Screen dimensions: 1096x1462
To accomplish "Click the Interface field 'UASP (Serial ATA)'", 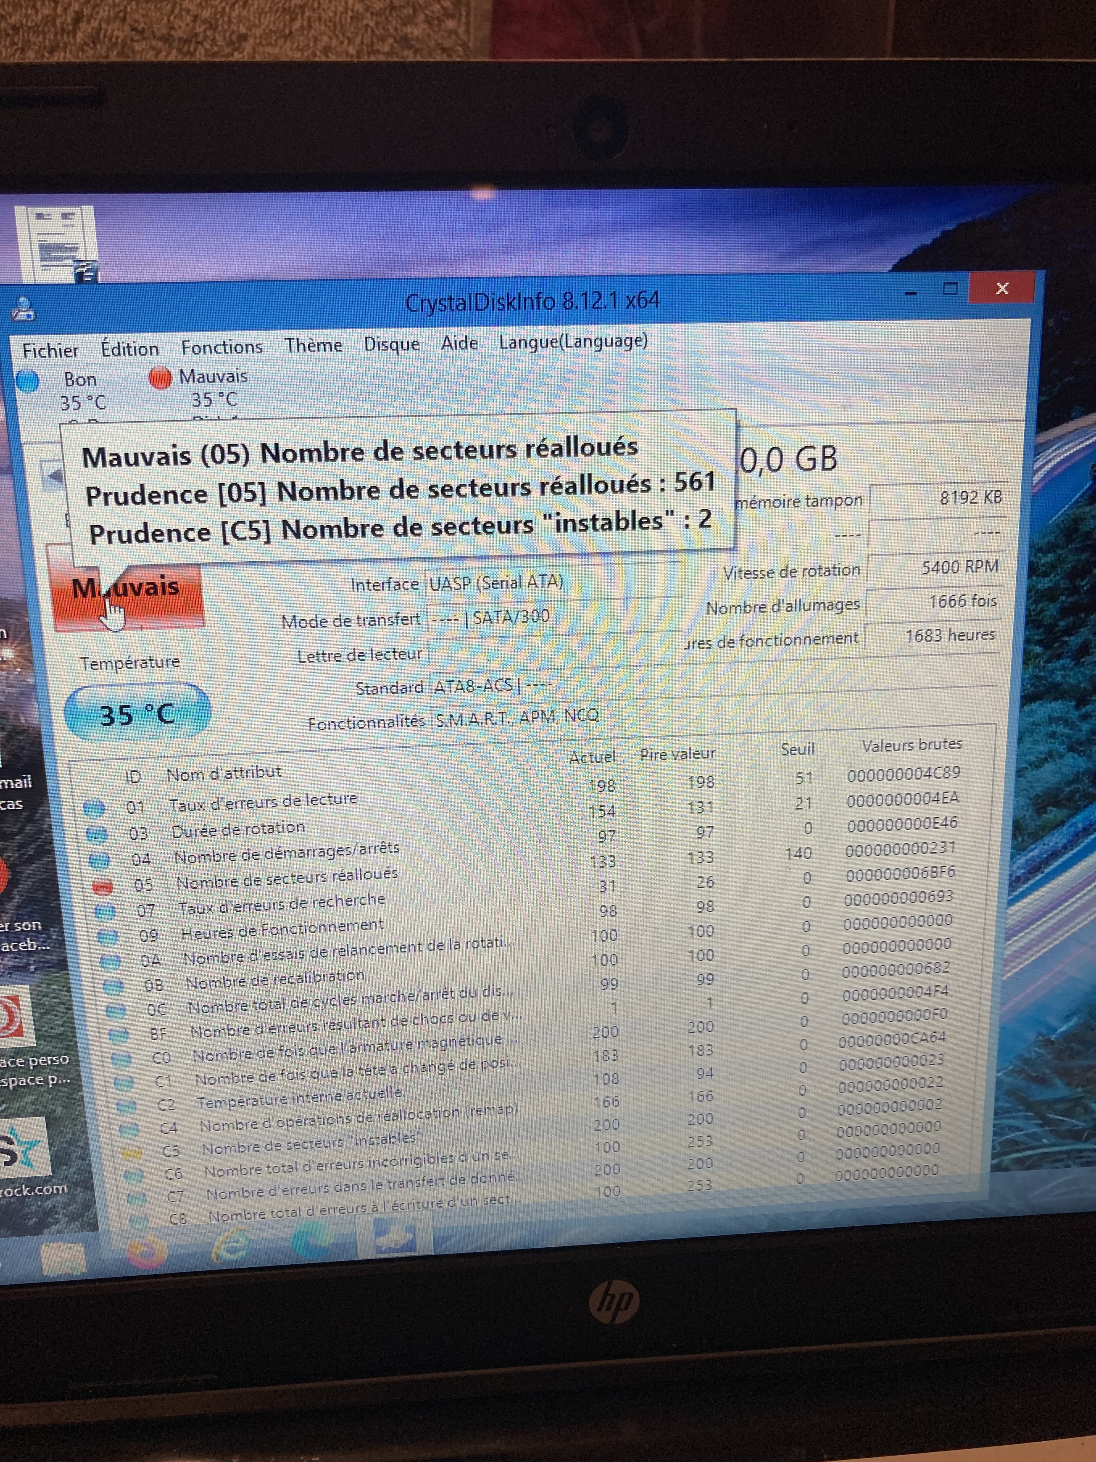I will (x=553, y=583).
